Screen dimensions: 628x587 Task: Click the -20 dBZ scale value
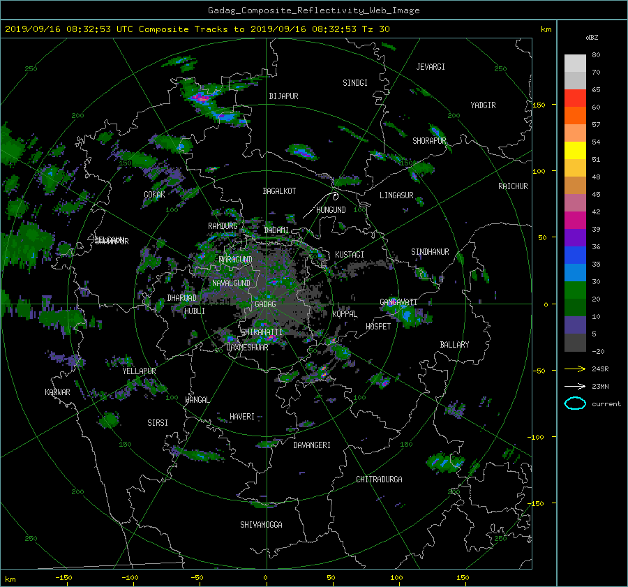click(x=598, y=351)
